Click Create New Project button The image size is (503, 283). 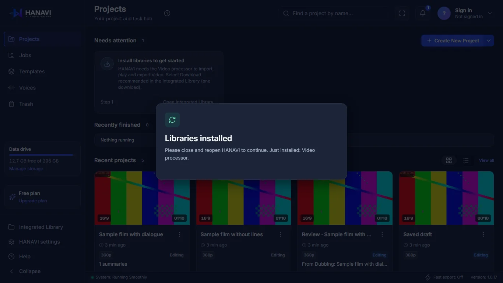[453, 41]
